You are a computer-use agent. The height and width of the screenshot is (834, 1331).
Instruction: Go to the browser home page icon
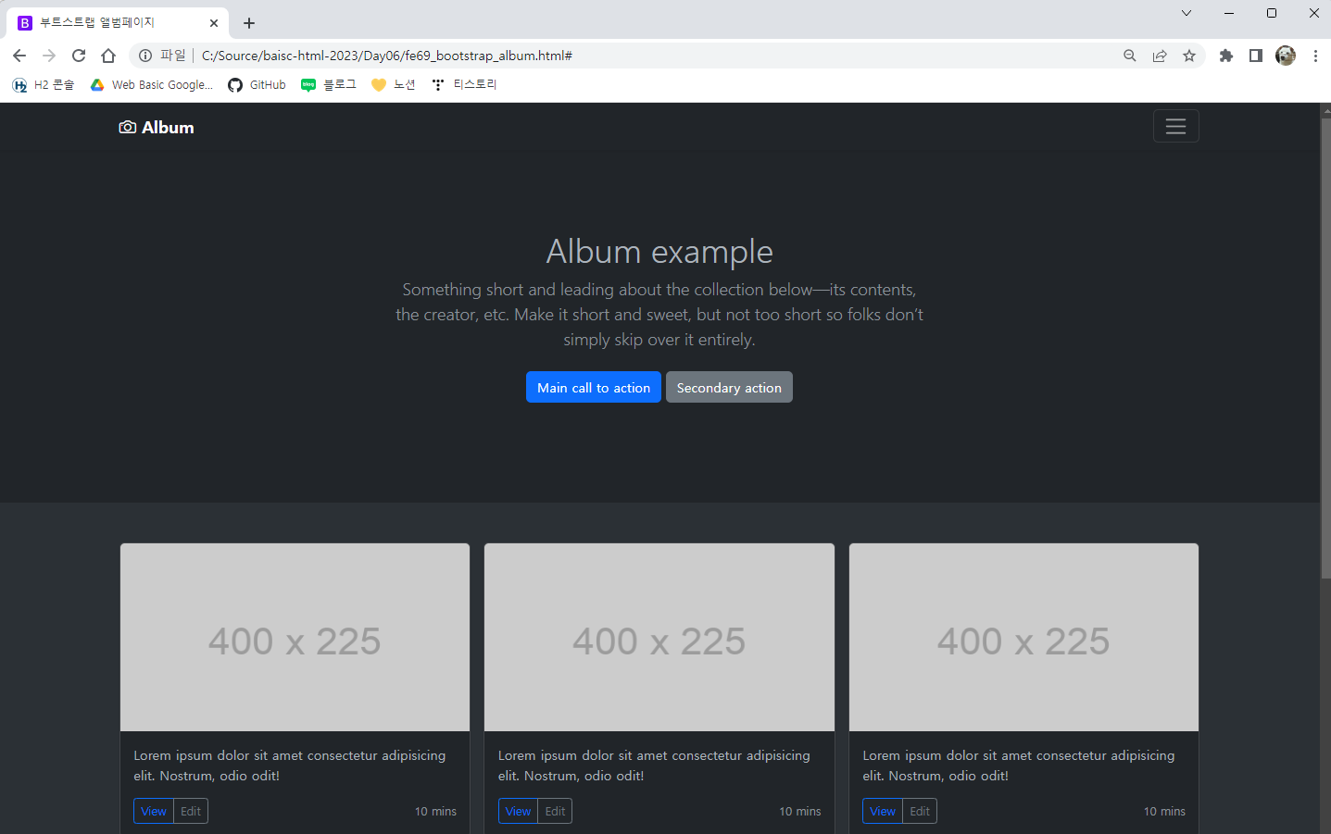pos(108,56)
